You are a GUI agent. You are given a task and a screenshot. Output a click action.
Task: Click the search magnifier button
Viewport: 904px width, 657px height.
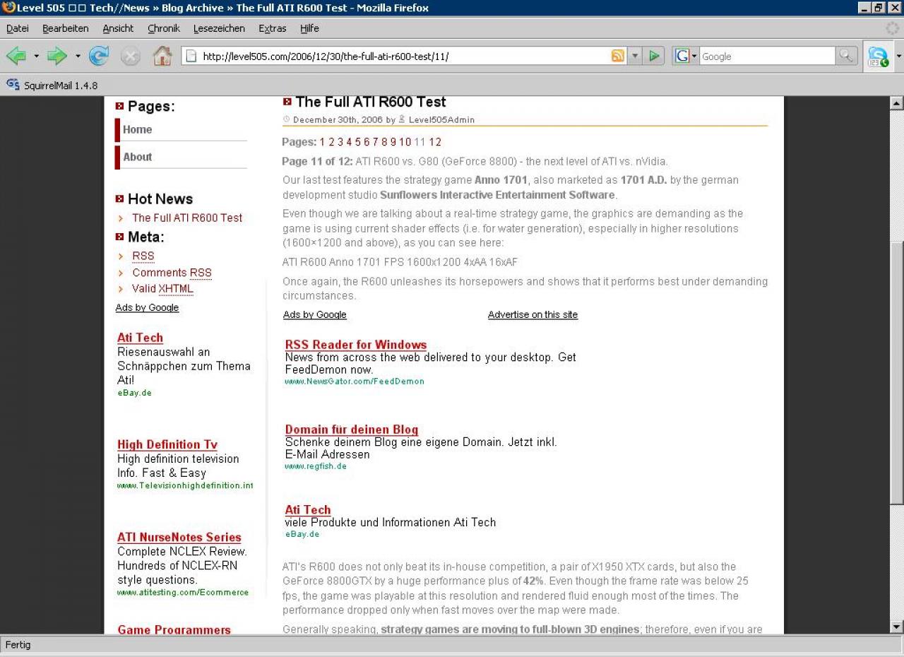846,56
